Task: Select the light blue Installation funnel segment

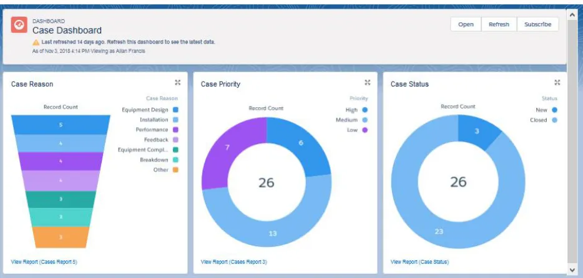Action: pyautogui.click(x=61, y=143)
